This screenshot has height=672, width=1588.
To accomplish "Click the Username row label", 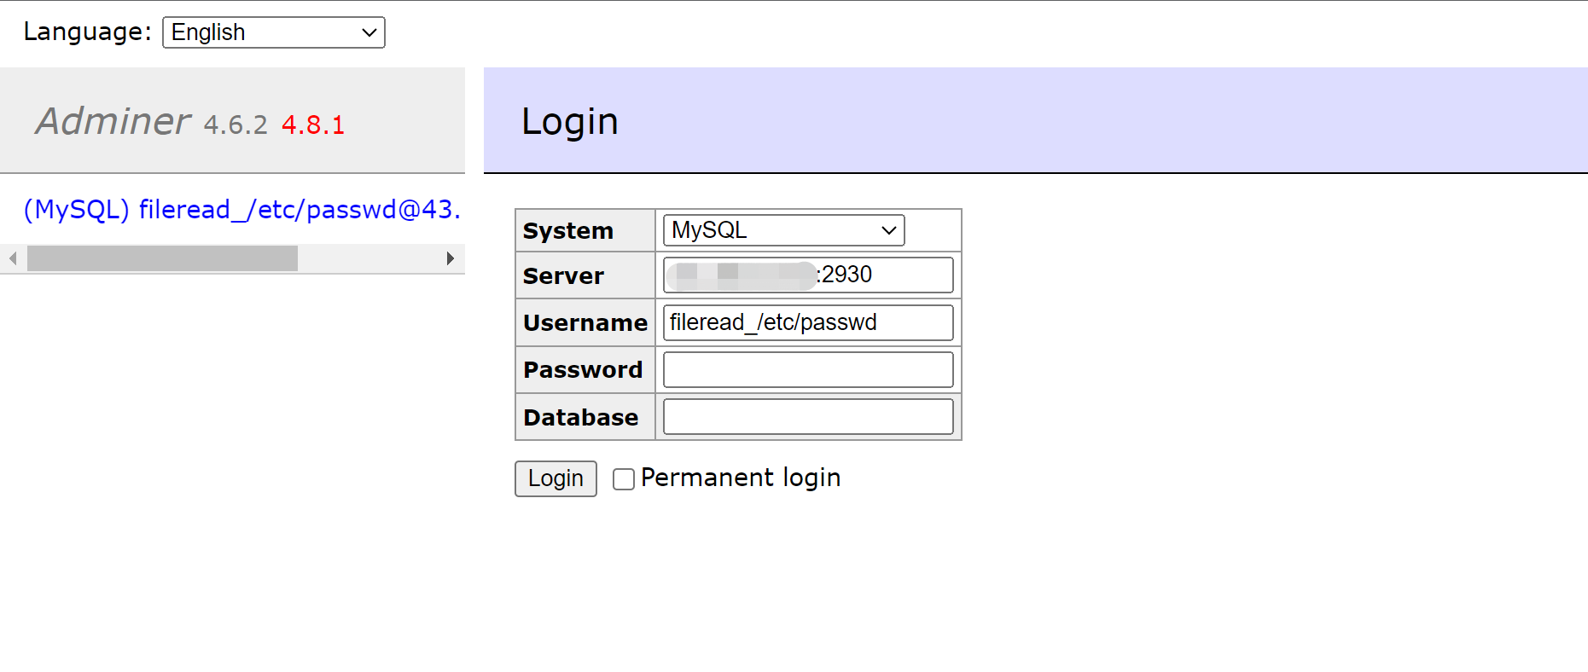I will point(585,323).
